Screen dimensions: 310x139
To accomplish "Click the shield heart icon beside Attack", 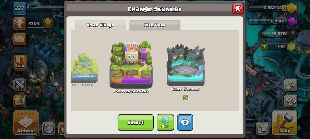I will (x=49, y=128).
